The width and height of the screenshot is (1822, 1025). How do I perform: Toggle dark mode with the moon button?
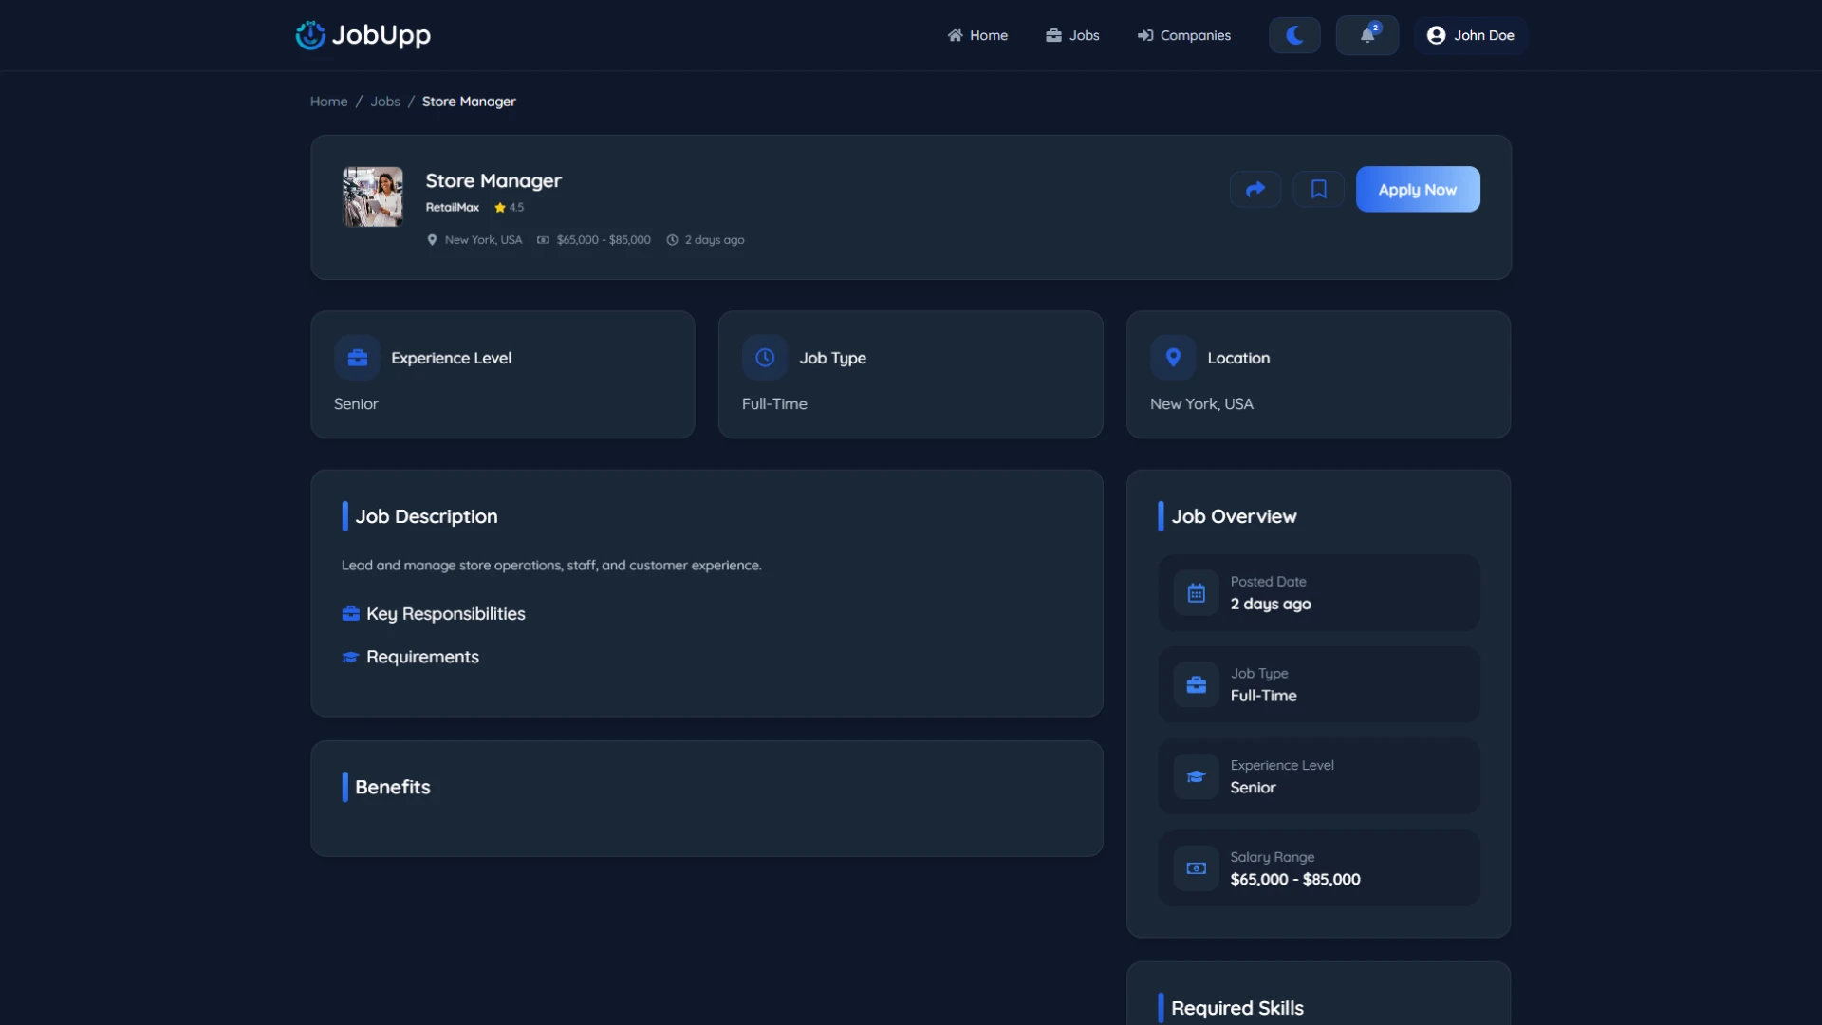[1294, 35]
